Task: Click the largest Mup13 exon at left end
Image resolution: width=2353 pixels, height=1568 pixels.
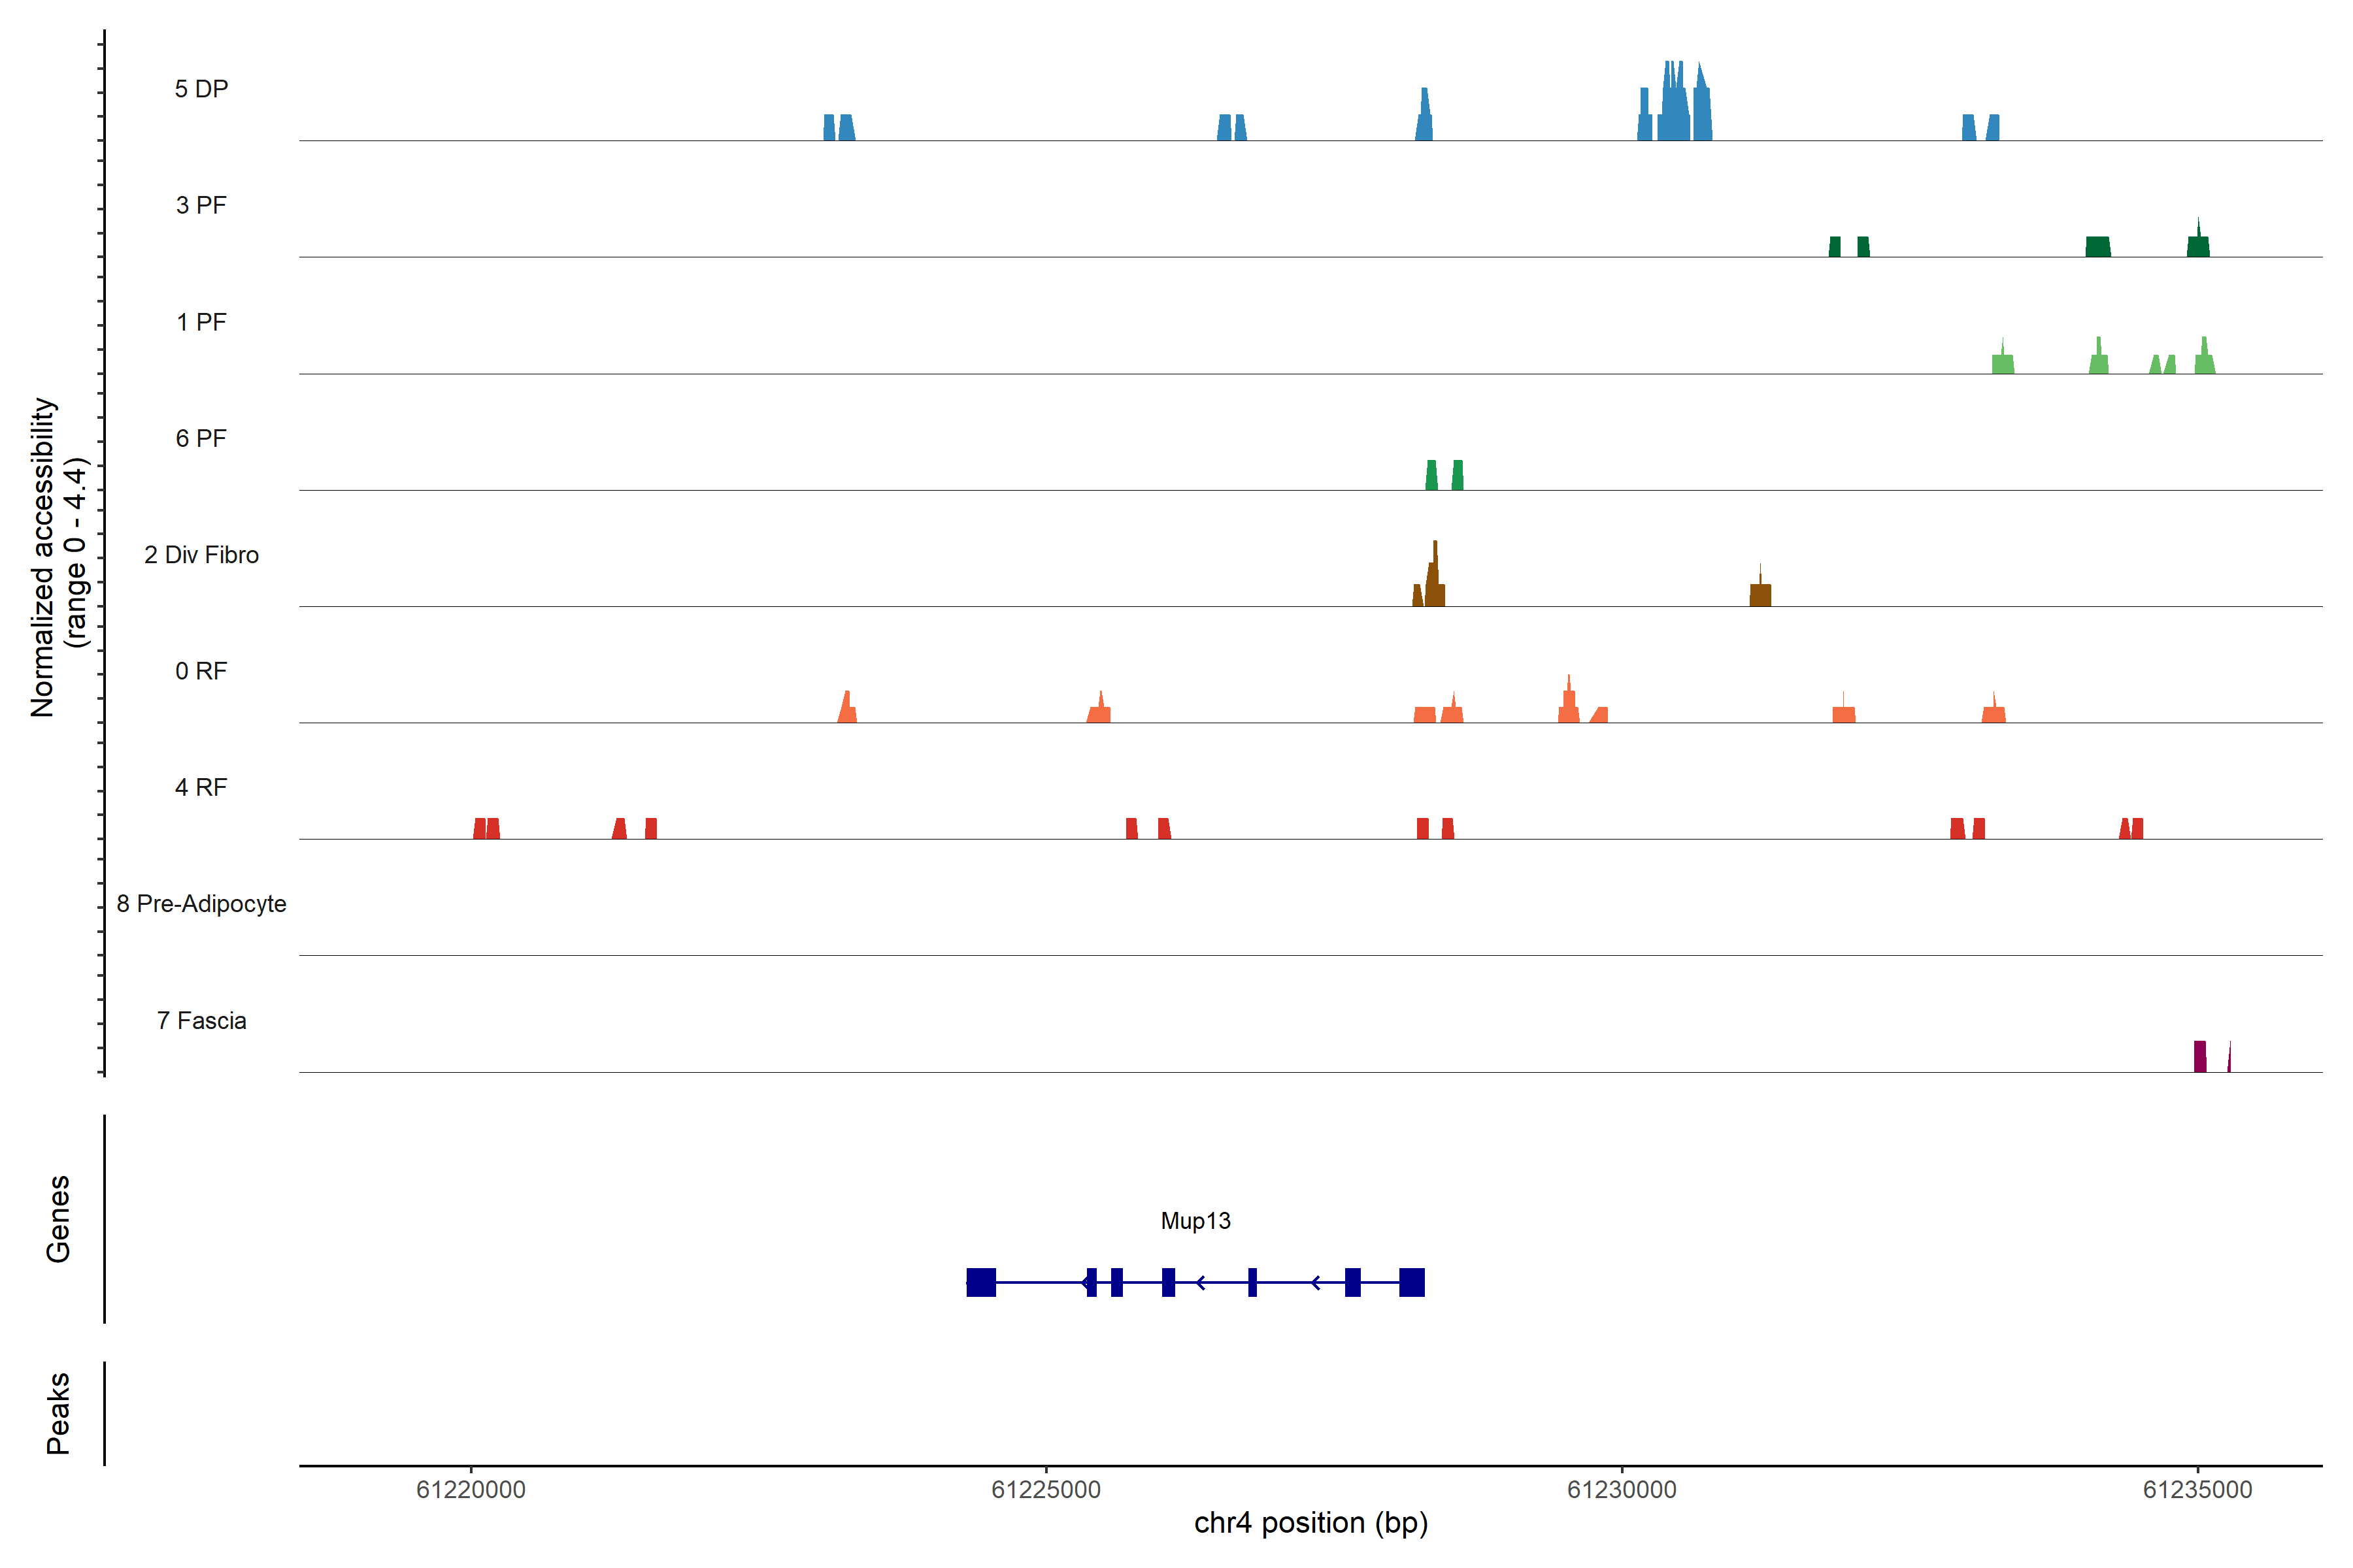Action: 980,1282
